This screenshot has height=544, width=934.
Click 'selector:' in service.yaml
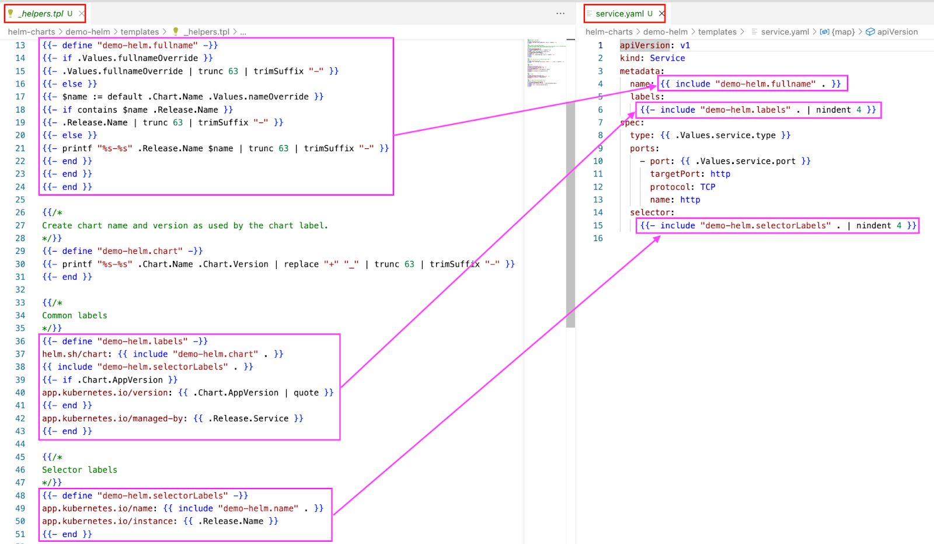652,212
